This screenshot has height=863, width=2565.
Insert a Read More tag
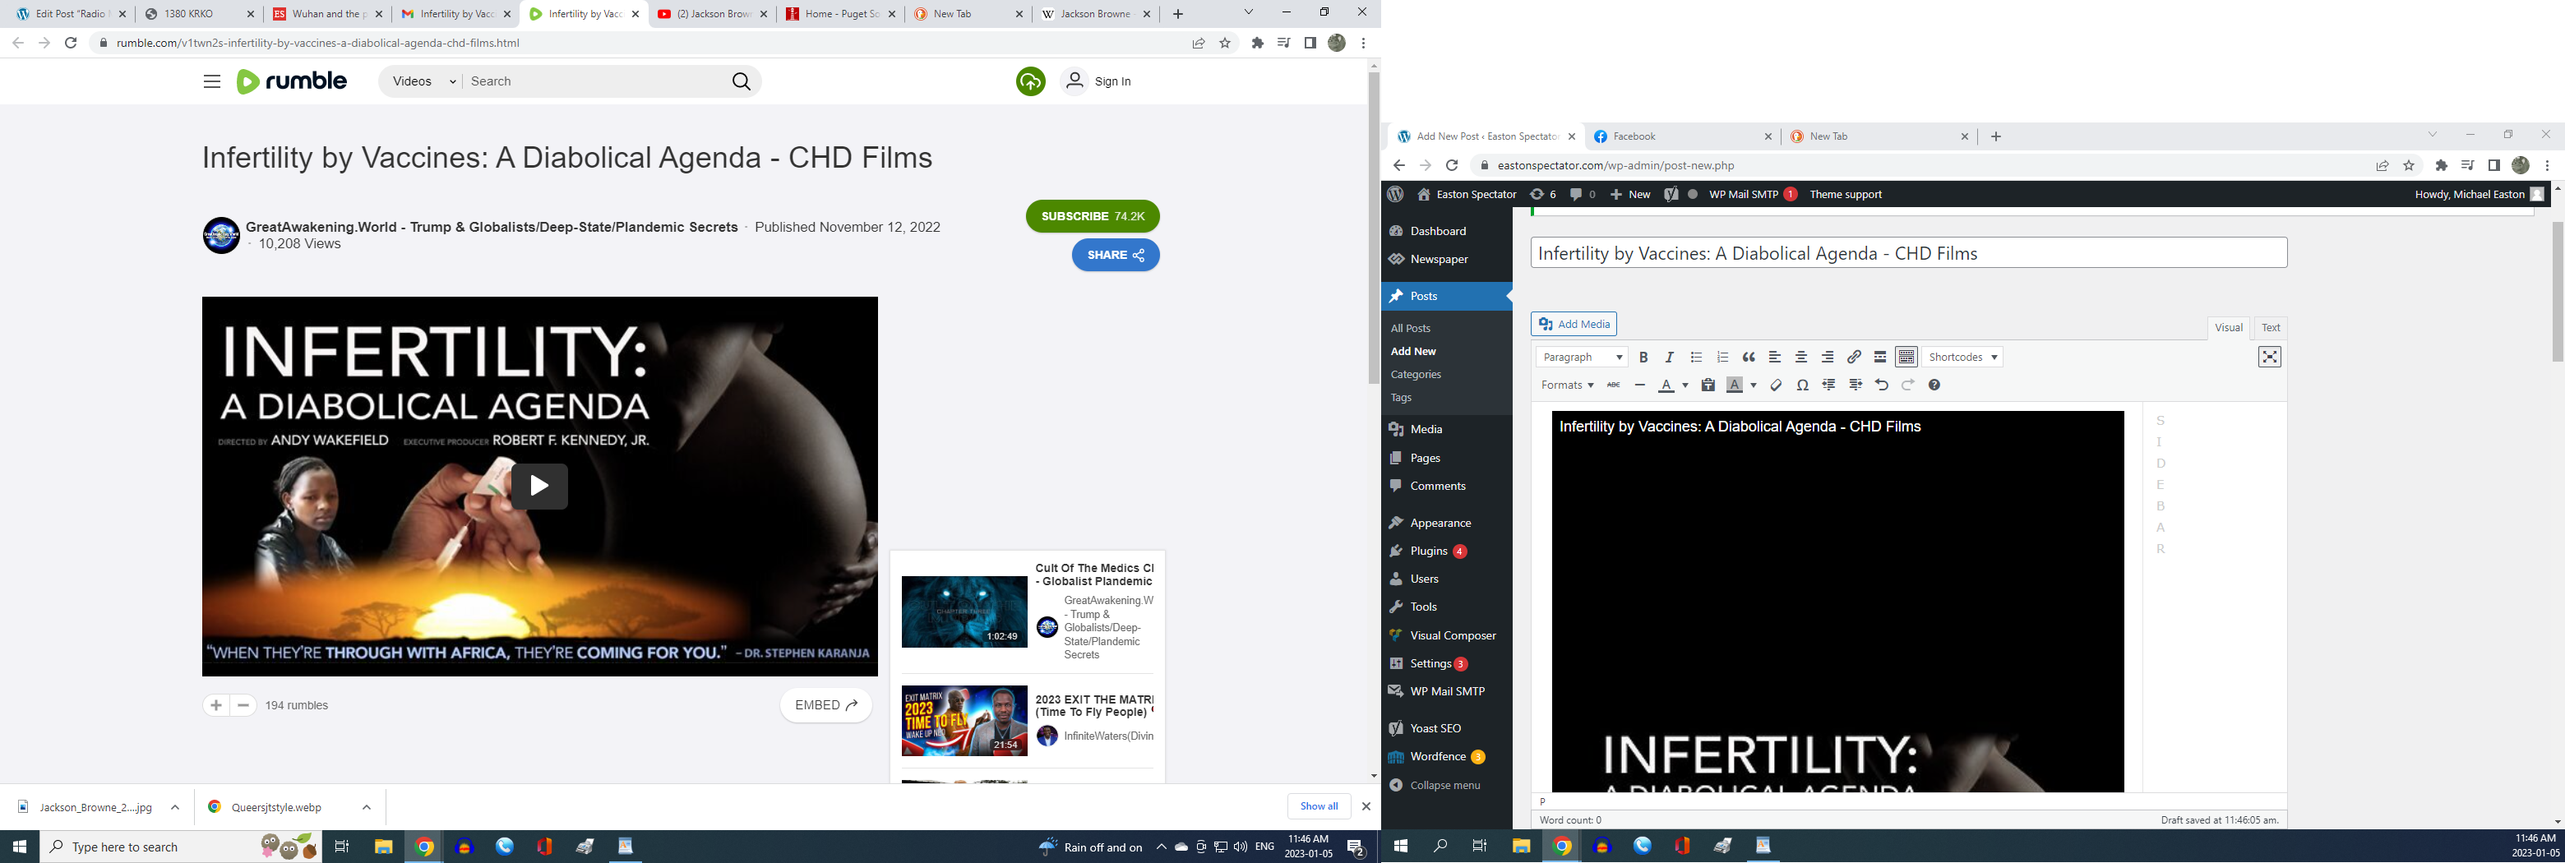click(1880, 358)
